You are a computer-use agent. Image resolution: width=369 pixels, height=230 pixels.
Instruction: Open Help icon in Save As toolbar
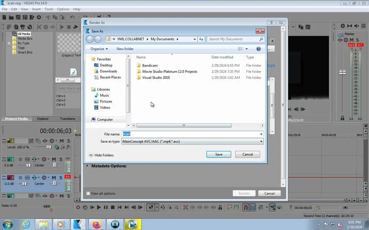(259, 49)
